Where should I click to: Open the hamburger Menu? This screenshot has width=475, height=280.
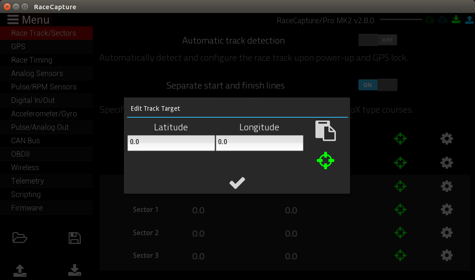point(28,19)
